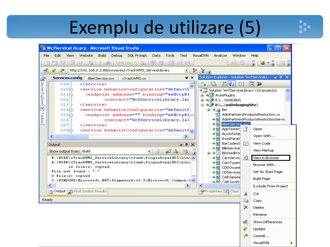330x247 pixels.
Task: Open Server Explorer side tab
Action: [x=43, y=91]
